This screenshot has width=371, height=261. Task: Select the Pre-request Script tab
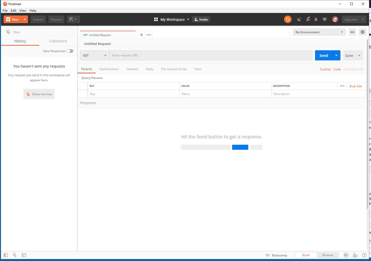174,69
